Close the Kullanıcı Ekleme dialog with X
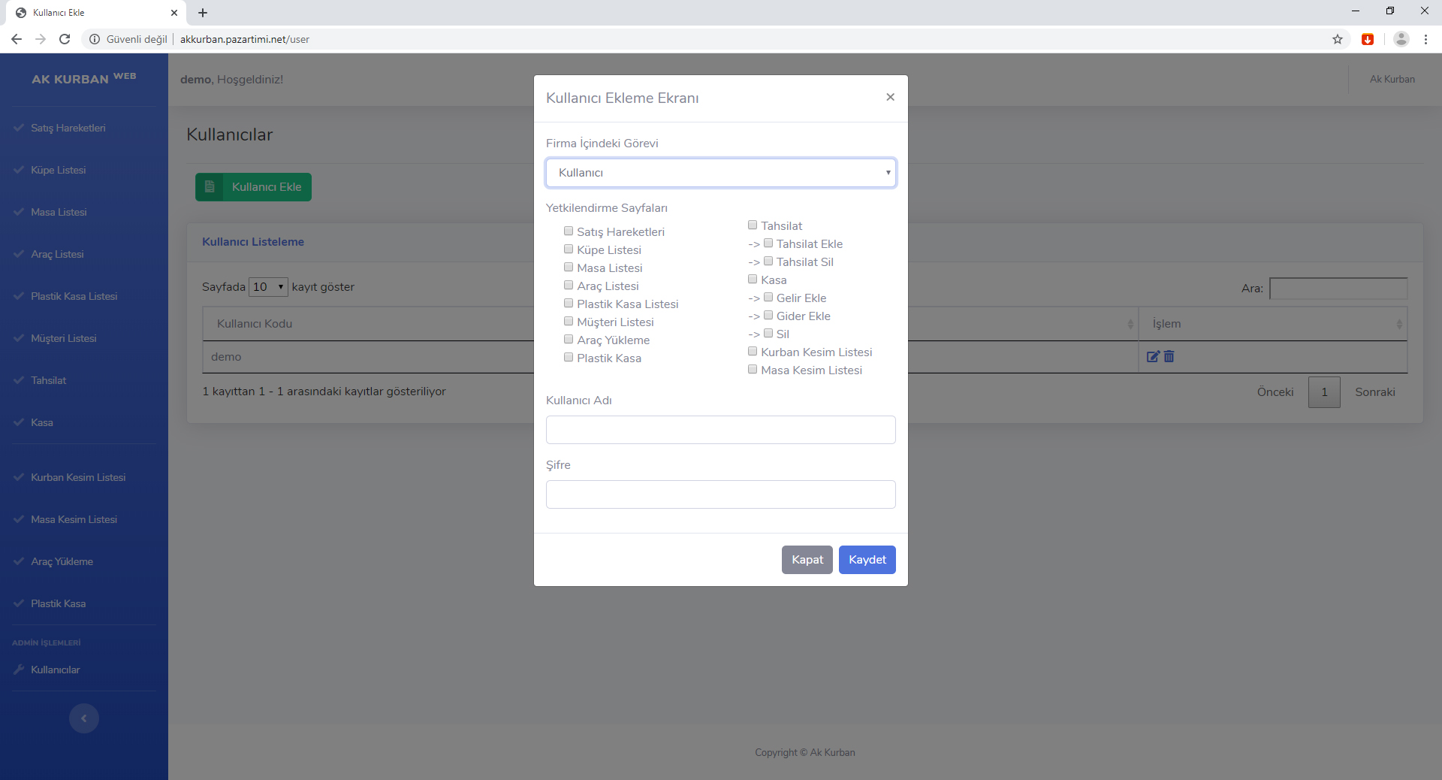 click(x=890, y=97)
